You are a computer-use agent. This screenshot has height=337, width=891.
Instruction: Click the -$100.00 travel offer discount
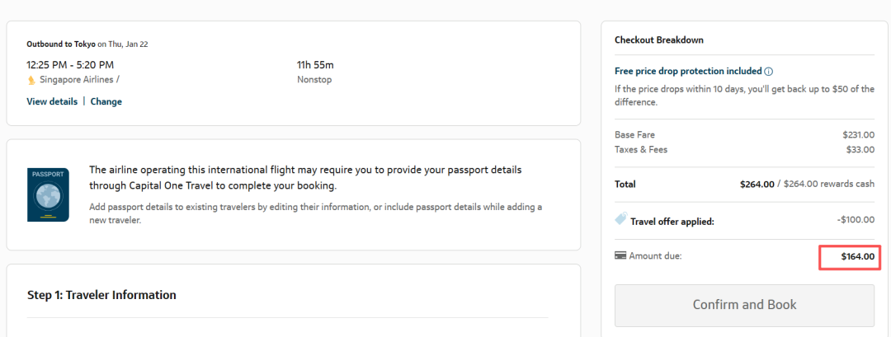(x=855, y=220)
